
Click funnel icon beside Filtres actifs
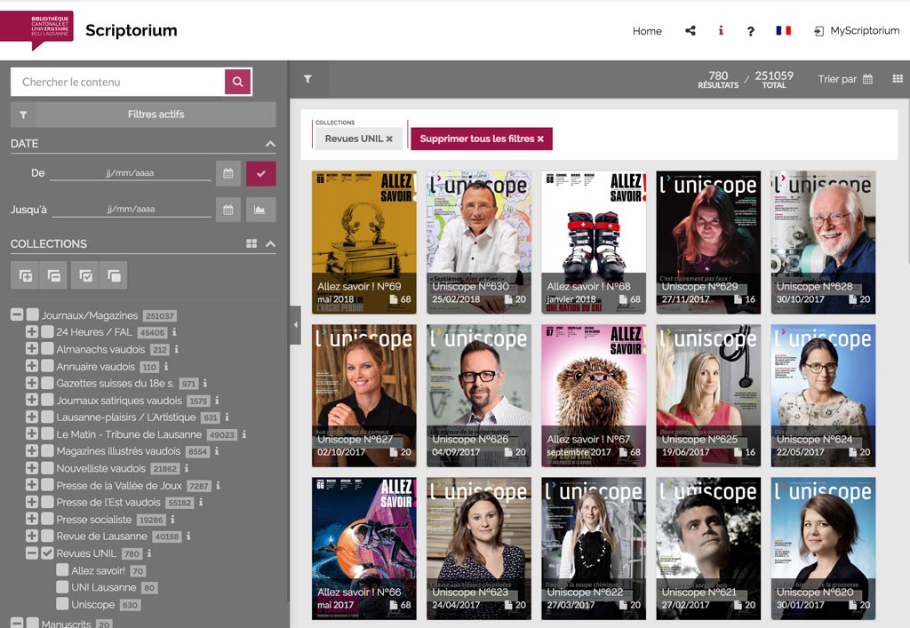point(23,115)
